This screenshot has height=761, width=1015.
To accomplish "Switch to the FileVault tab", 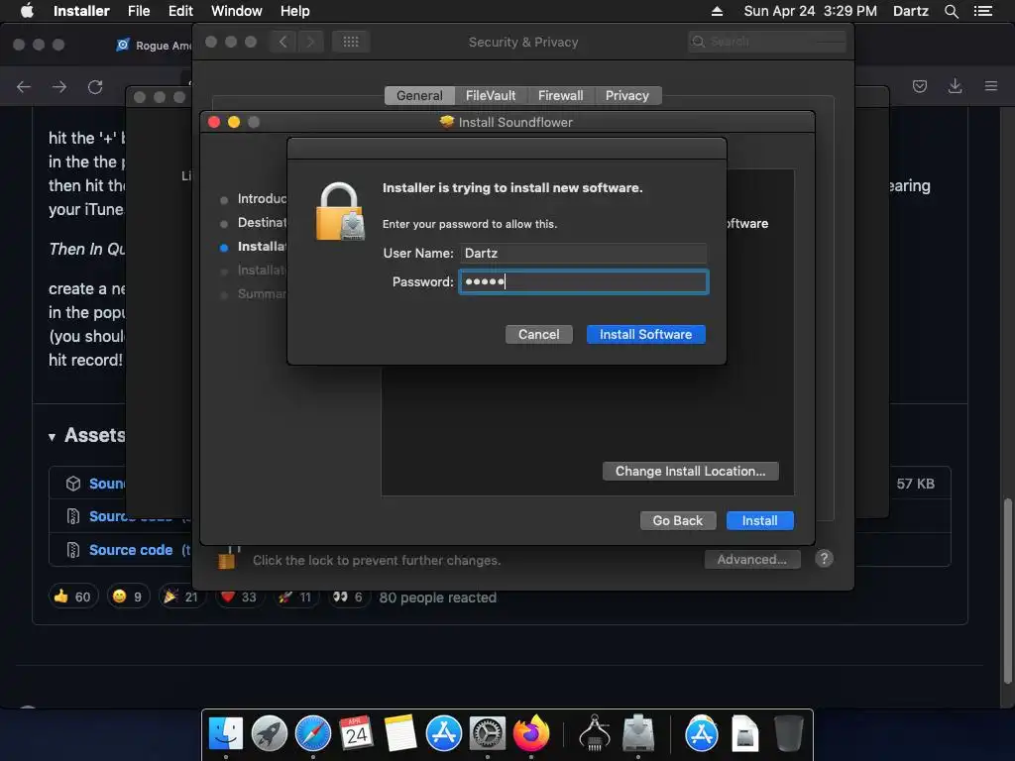I will point(491,96).
